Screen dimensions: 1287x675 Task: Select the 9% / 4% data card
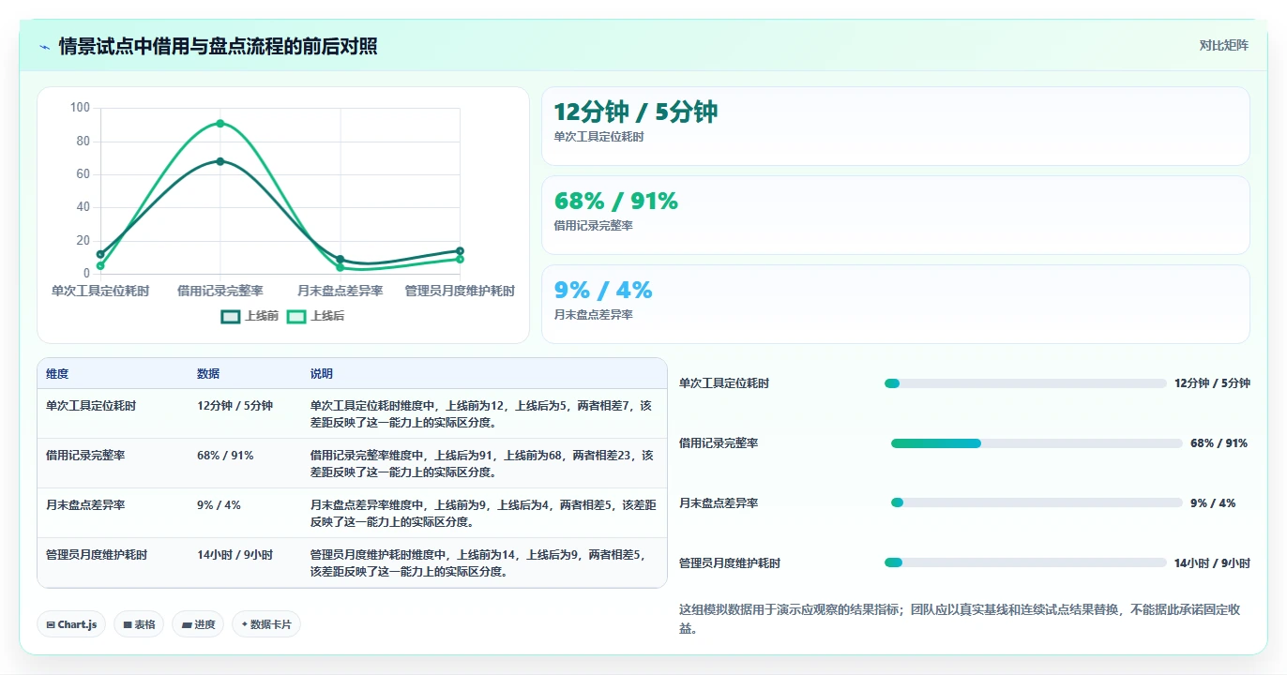click(x=896, y=305)
